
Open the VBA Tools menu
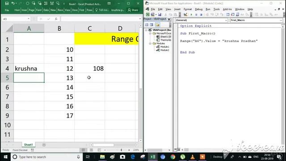(x=216, y=9)
